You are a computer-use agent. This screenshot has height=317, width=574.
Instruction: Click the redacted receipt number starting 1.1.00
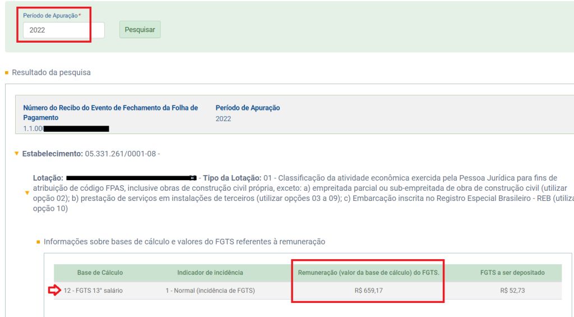pos(66,128)
